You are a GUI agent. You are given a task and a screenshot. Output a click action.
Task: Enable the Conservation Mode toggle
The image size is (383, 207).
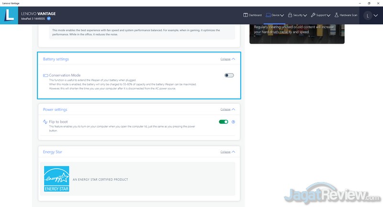pos(229,76)
